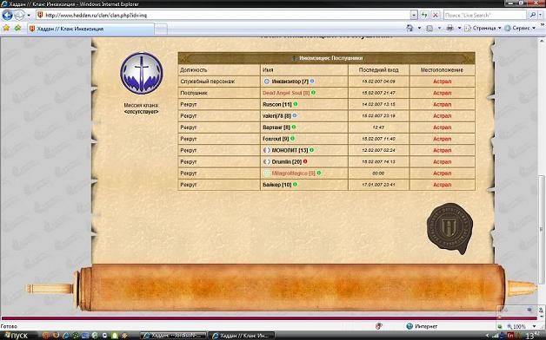
Task: Open the Сервис menu
Action: 520,28
